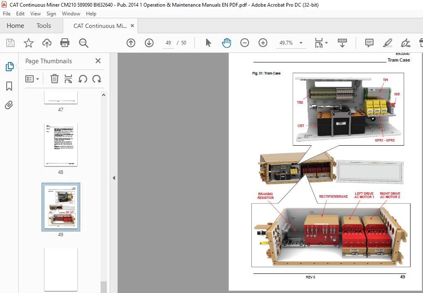Open the Window menu
This screenshot has height=293, width=423.
(71, 13)
